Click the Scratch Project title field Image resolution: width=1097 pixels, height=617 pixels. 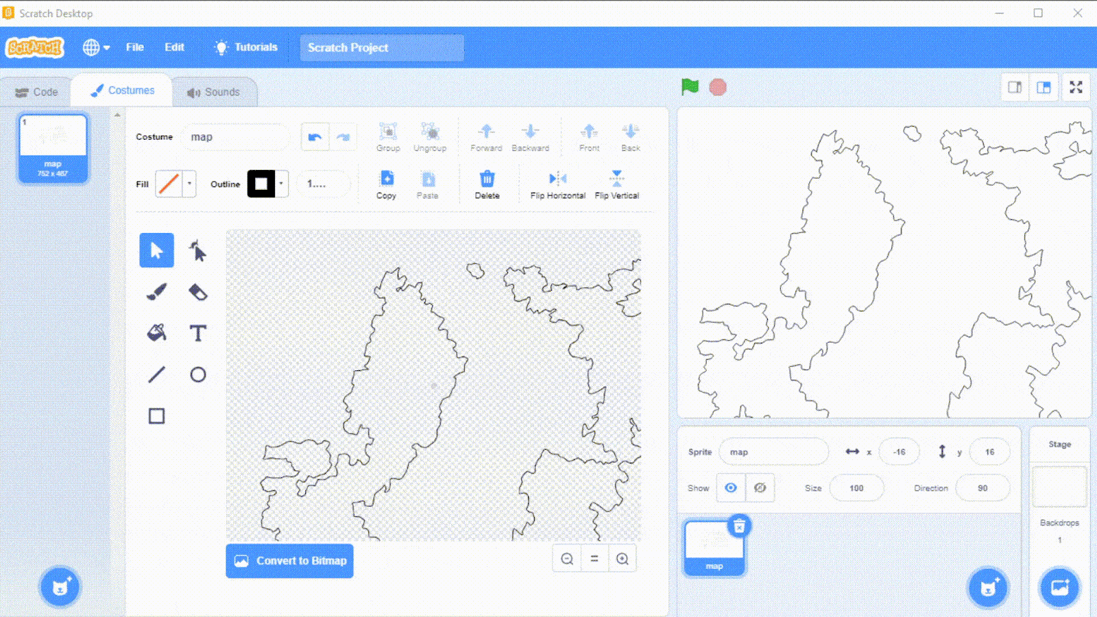[x=382, y=47]
